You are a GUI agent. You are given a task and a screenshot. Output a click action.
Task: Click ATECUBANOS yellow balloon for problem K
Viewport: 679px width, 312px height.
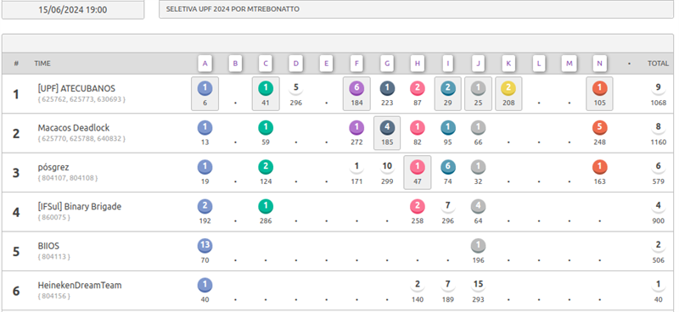point(508,88)
